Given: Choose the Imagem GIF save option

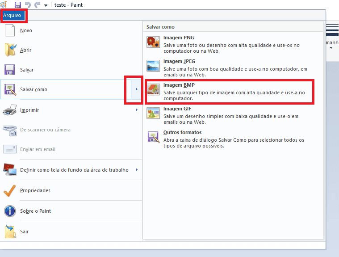Looking at the screenshot, I should [233, 115].
